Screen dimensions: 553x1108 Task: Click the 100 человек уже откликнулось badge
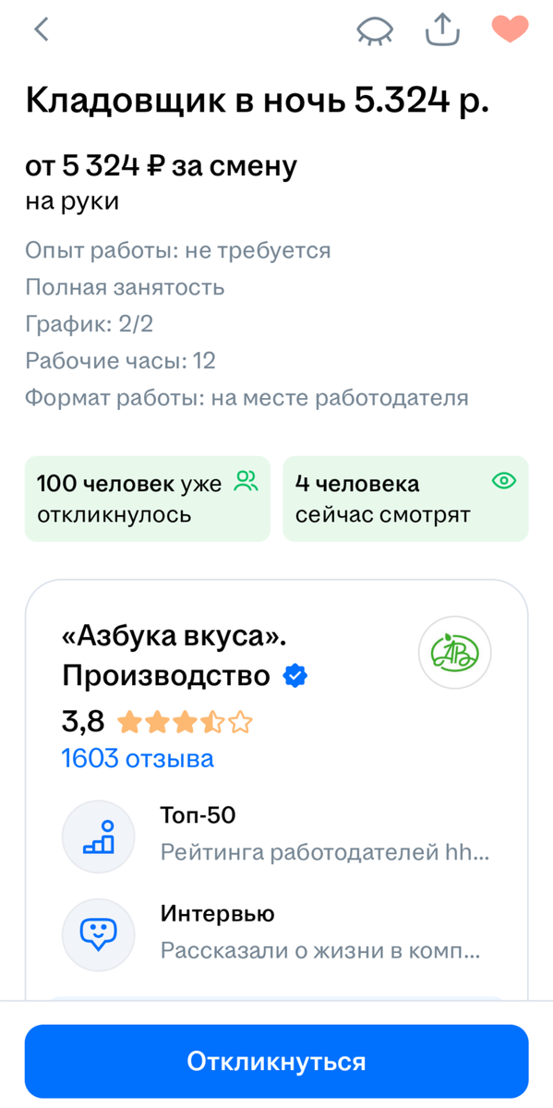(x=147, y=499)
